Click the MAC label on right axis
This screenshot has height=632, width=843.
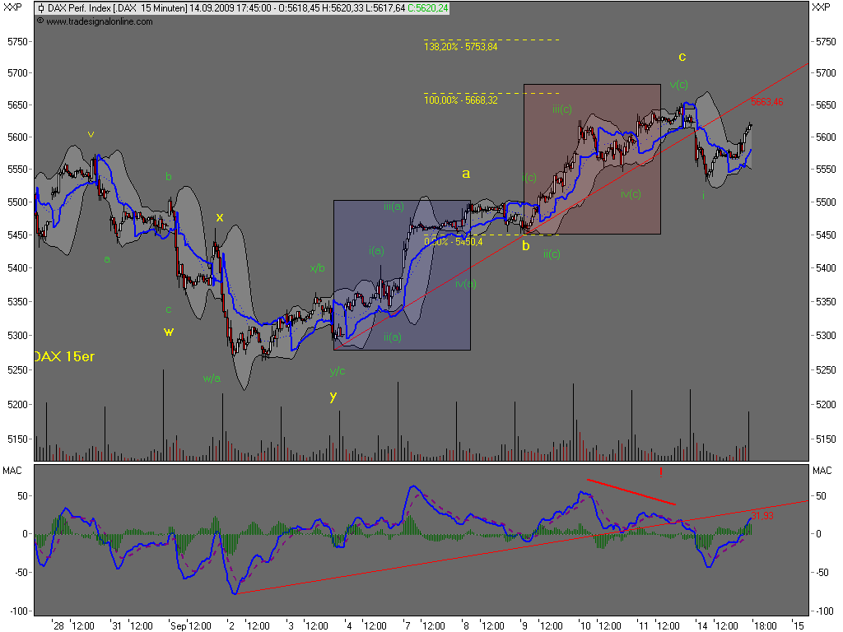tap(822, 471)
